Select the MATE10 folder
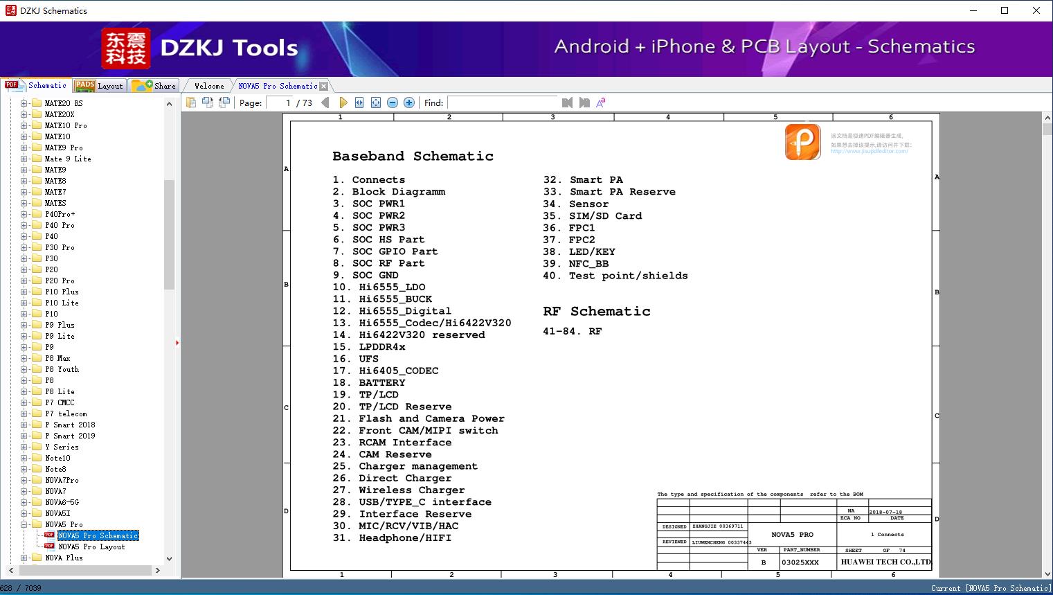Viewport: 1053px width, 595px height. pos(57,136)
